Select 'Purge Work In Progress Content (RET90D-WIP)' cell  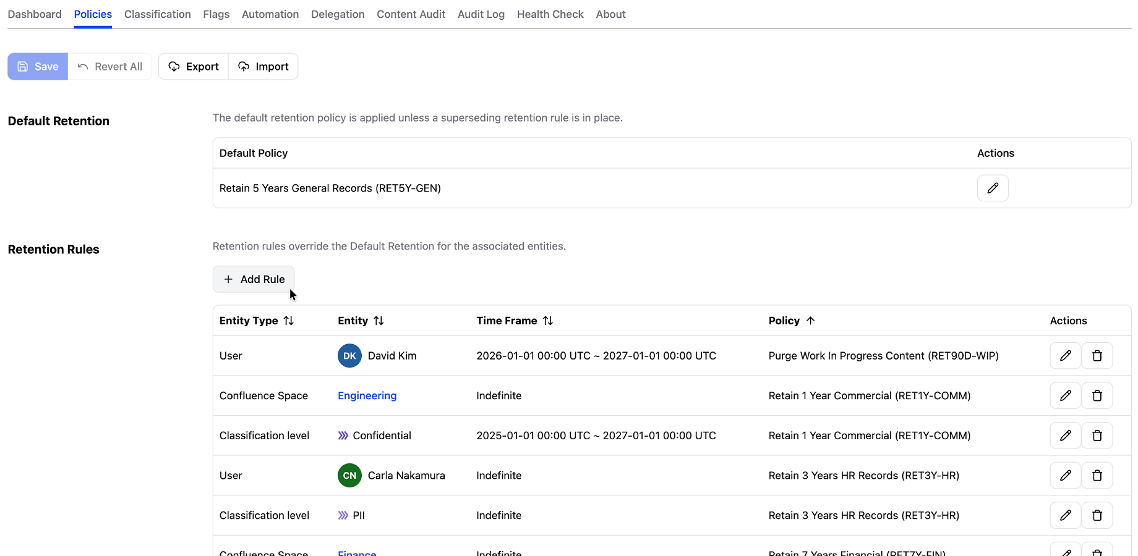pos(883,356)
